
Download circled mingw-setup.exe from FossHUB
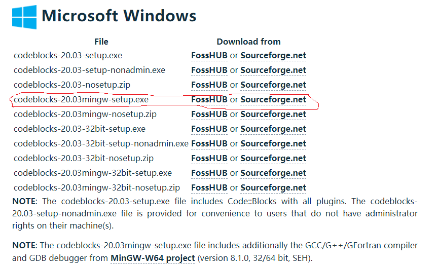(209, 99)
